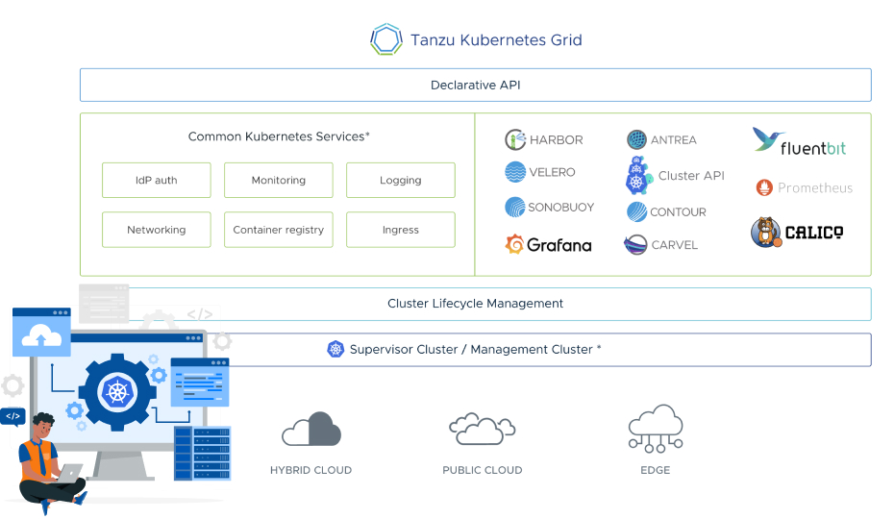Screen dimensions: 894x519
Task: Click the EDGE caption
Action: (x=655, y=470)
